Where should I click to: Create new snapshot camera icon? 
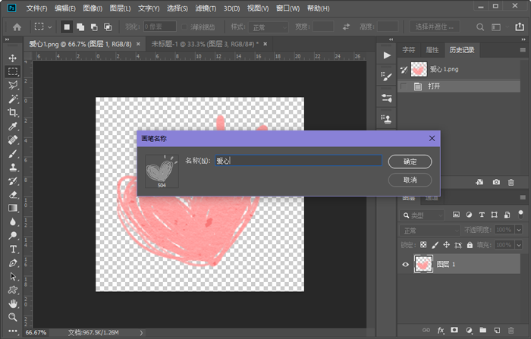coord(496,182)
